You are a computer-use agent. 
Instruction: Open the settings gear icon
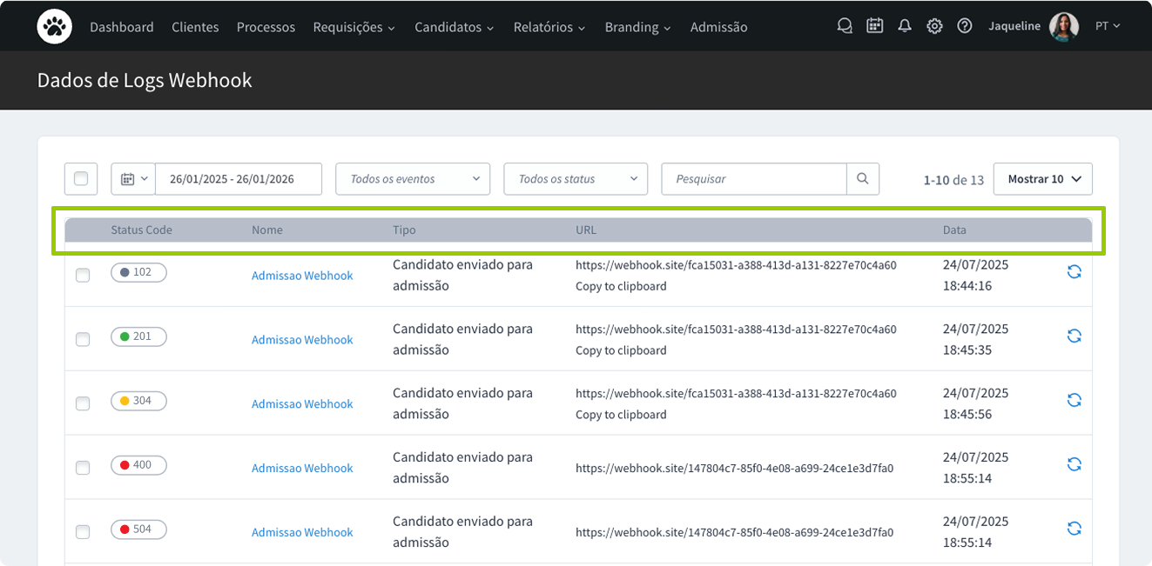[934, 25]
